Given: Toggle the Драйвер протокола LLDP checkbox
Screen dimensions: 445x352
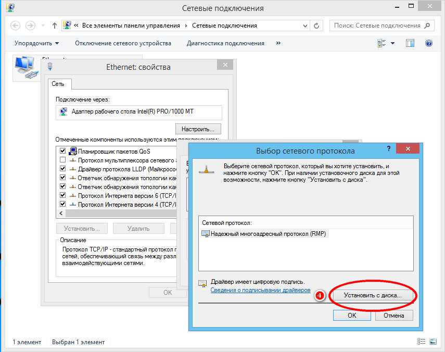Looking at the screenshot, I should click(x=62, y=169).
